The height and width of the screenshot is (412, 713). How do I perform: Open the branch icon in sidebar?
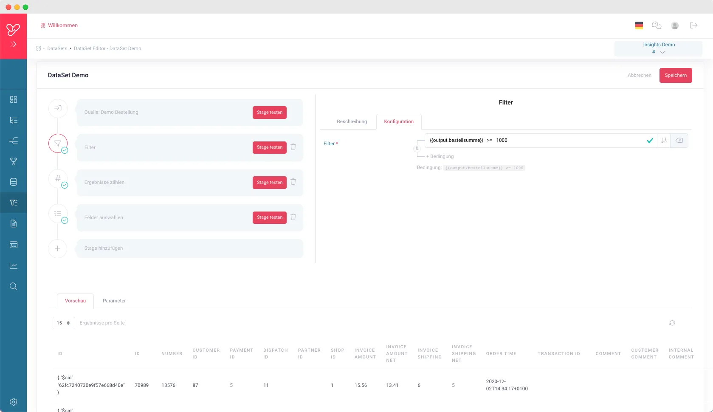click(x=14, y=161)
